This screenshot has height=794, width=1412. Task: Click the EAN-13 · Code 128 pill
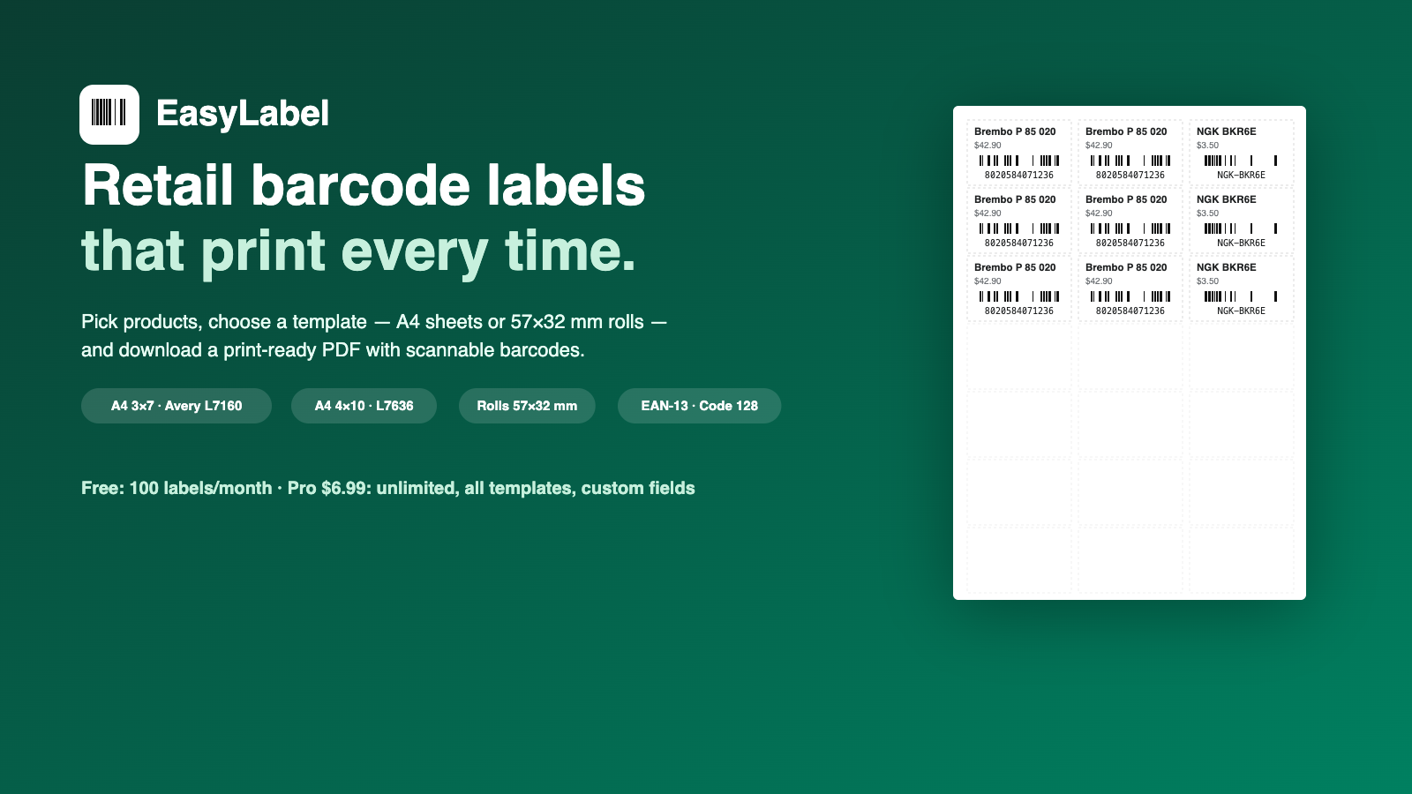coord(699,406)
